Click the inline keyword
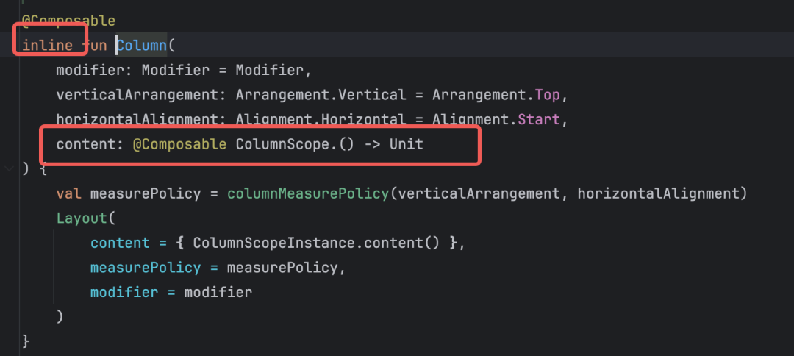This screenshot has height=356, width=794. click(x=47, y=46)
